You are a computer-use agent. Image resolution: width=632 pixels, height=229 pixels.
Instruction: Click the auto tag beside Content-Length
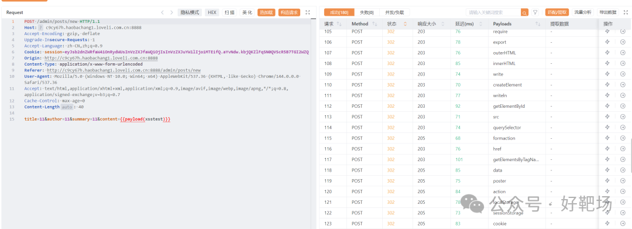[67, 107]
